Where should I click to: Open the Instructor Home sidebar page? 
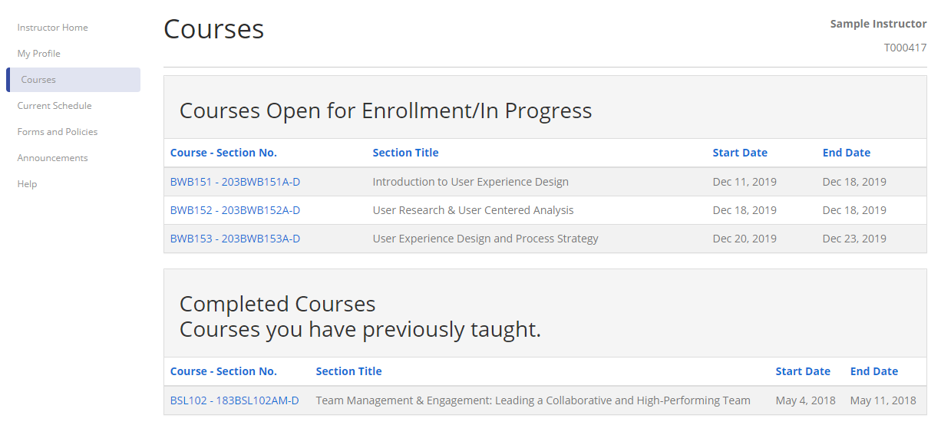pos(52,28)
